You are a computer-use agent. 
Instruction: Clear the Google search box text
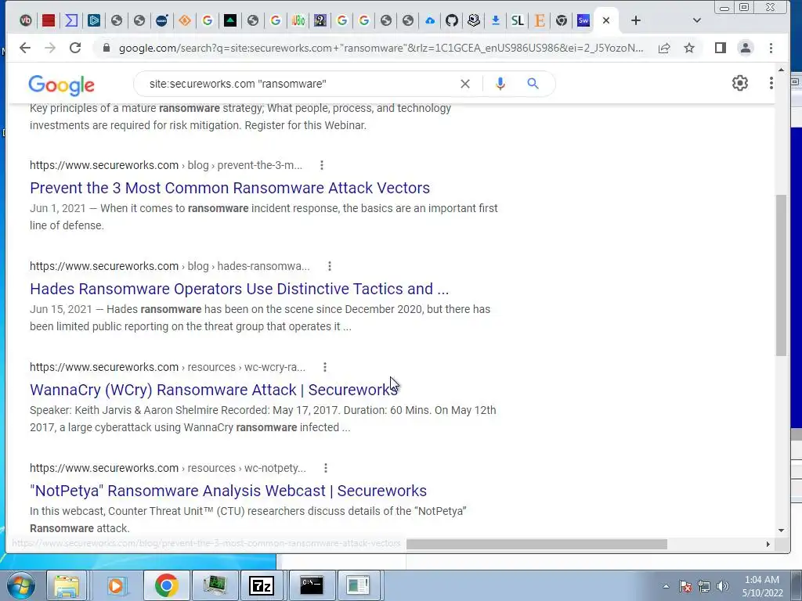point(465,84)
